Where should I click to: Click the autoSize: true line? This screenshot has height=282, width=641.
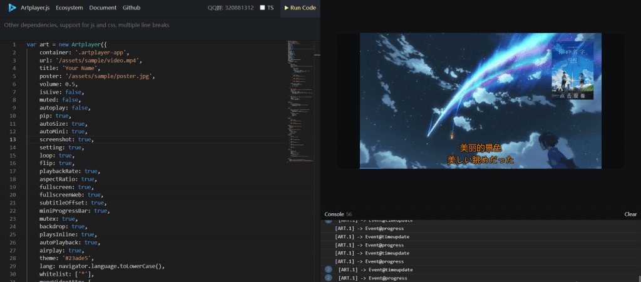[x=63, y=124]
